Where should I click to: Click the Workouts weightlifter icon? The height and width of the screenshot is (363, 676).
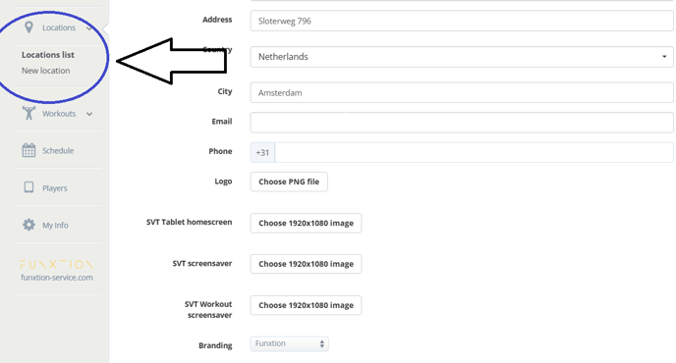[28, 113]
